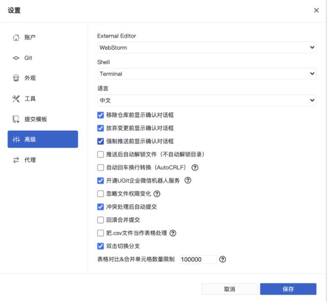Screen dimensions: 328x302
Task: Click the Git commit icon in sidebar
Action: [16, 58]
